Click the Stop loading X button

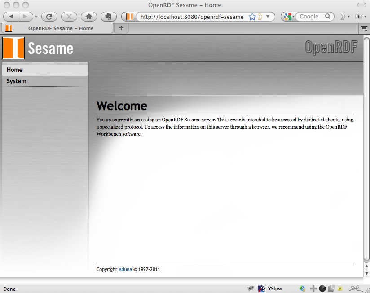tap(69, 17)
